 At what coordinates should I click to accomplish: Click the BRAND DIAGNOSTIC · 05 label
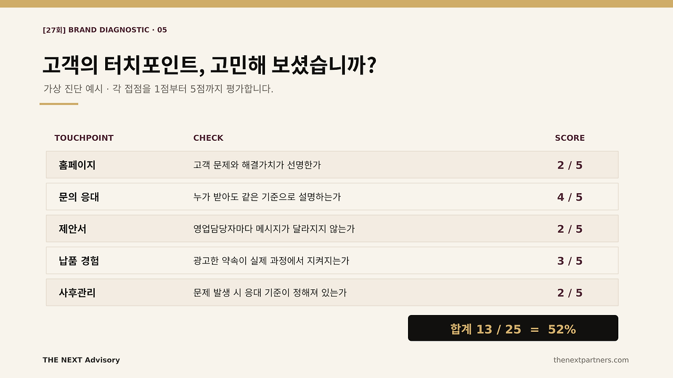[x=105, y=30]
